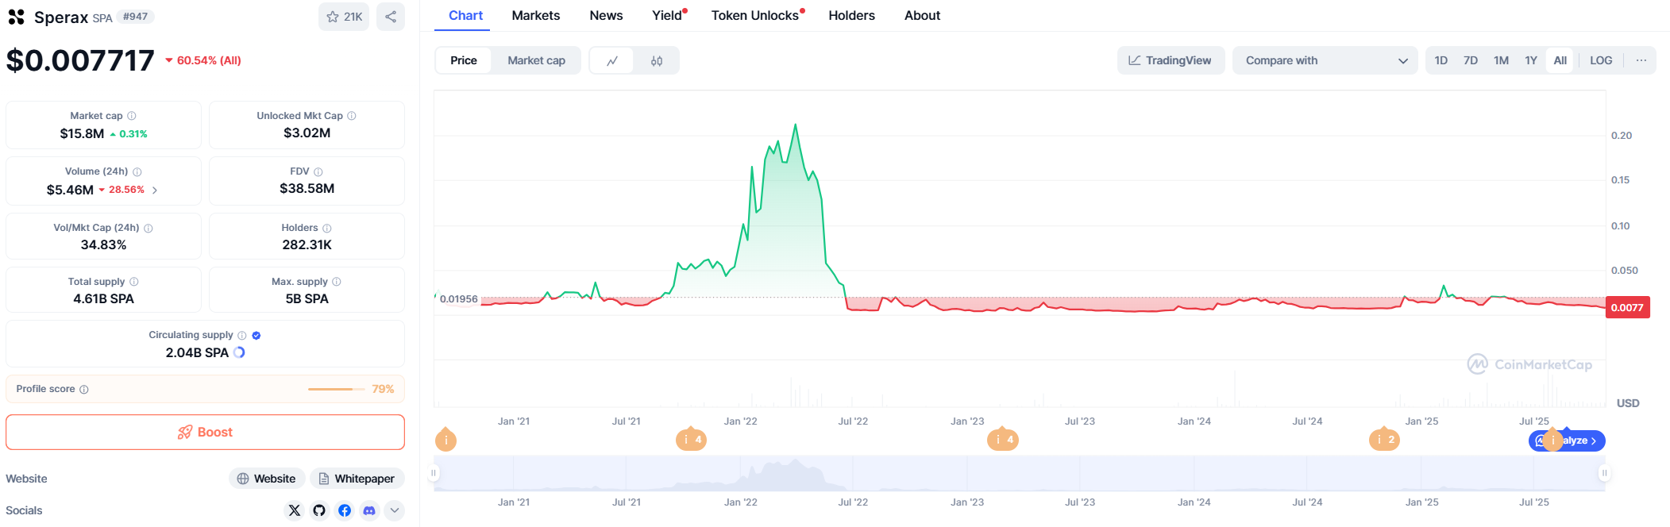Go to the Markets tab
This screenshot has width=1670, height=527.
click(535, 16)
